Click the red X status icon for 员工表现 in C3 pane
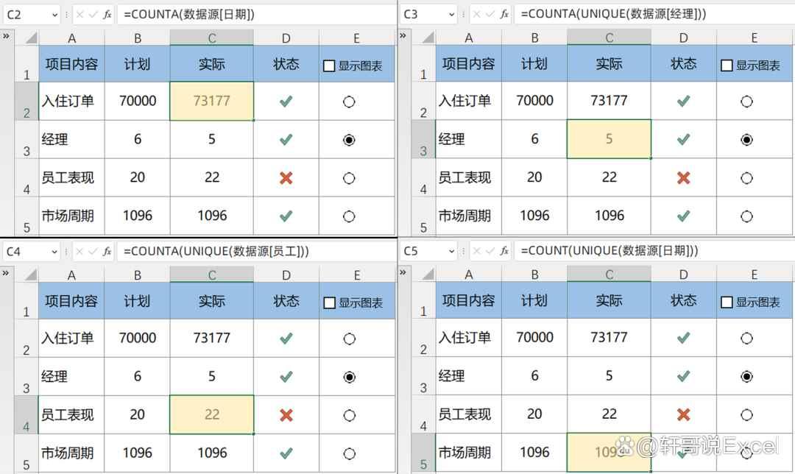 [x=683, y=177]
